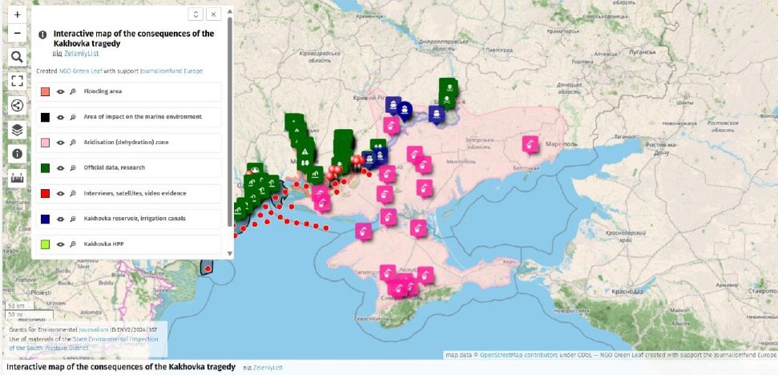Toggle visibility of Official data, research
This screenshot has height=375, width=778.
click(60, 167)
